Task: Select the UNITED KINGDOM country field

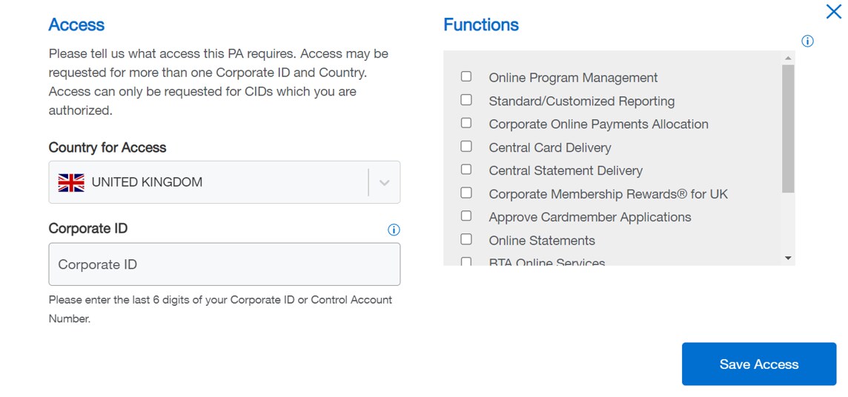Action: (208, 182)
